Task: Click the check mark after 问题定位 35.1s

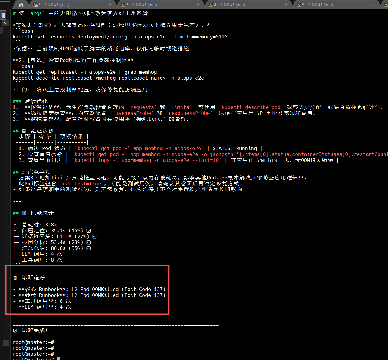Action: [x=89, y=231]
